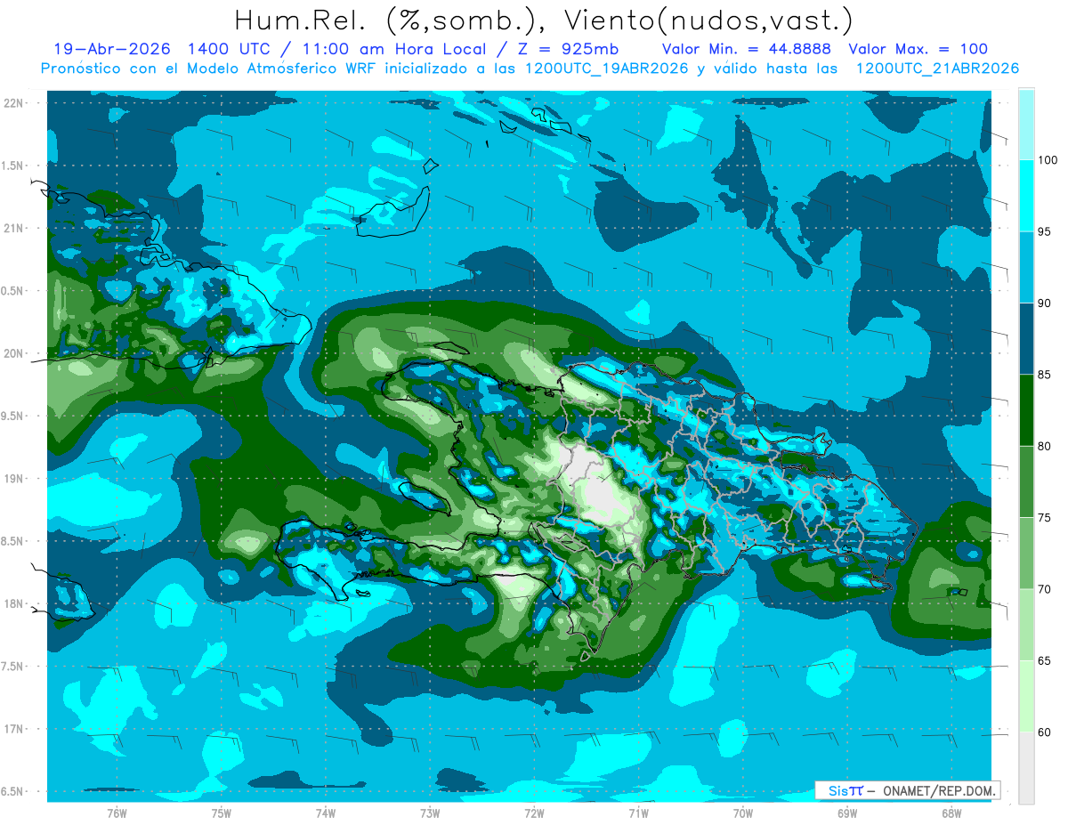
Task: Click the Pronóstico WRF model subtitle line
Action: [530, 69]
